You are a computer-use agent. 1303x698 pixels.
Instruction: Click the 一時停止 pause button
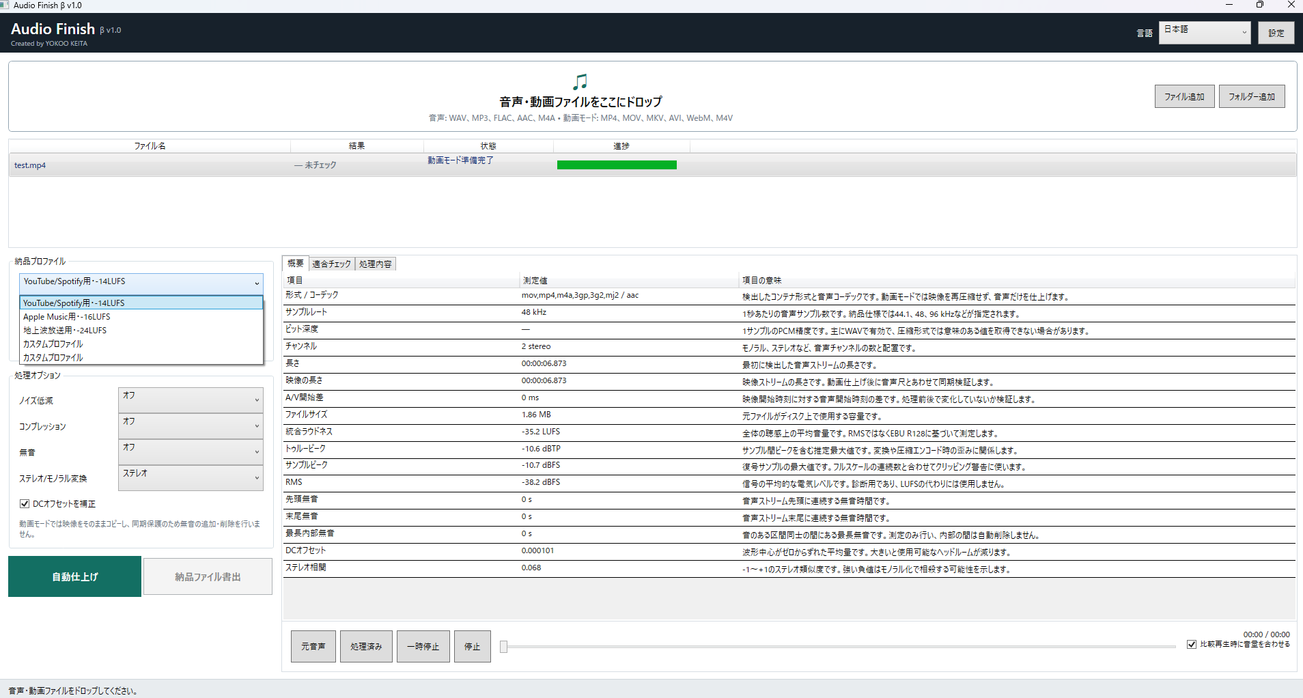click(x=423, y=646)
